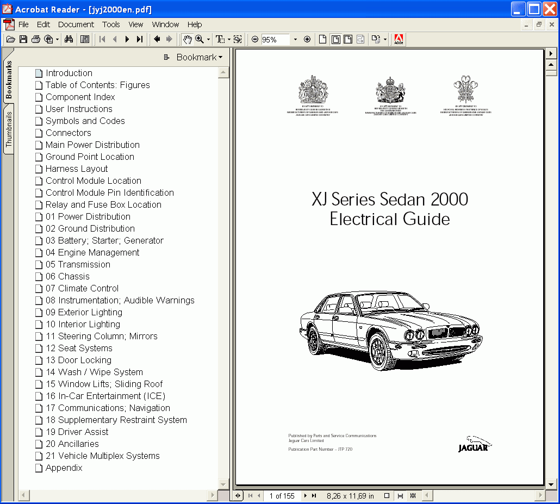The height and width of the screenshot is (504, 560).
Task: Click the Print toolbar icon
Action: (36, 39)
